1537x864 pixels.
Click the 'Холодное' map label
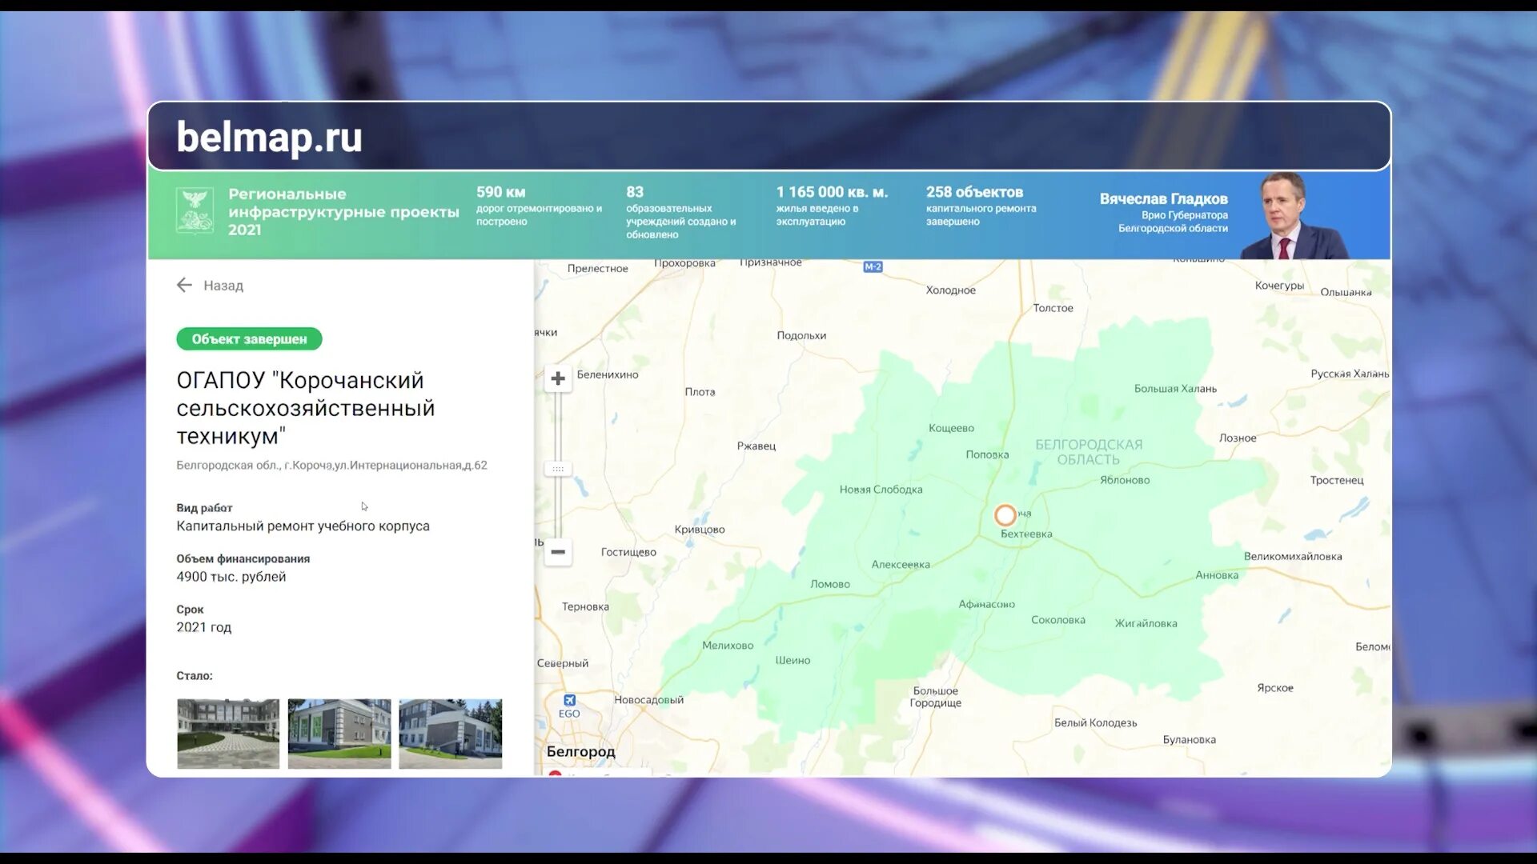(x=951, y=290)
